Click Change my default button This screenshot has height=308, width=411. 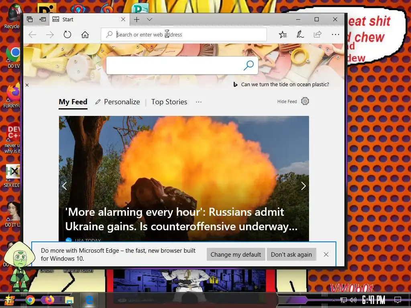pyautogui.click(x=236, y=255)
